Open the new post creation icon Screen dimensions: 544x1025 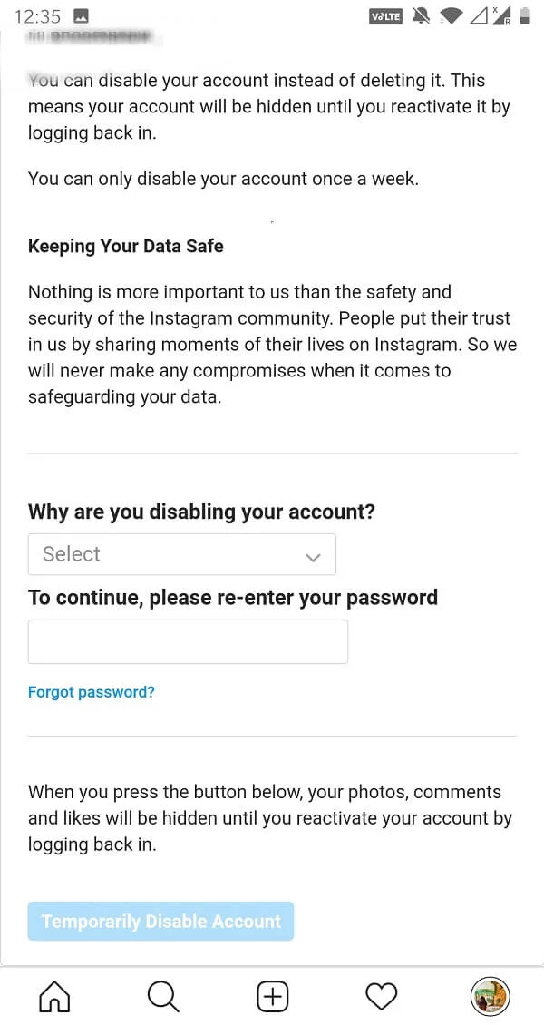click(272, 996)
